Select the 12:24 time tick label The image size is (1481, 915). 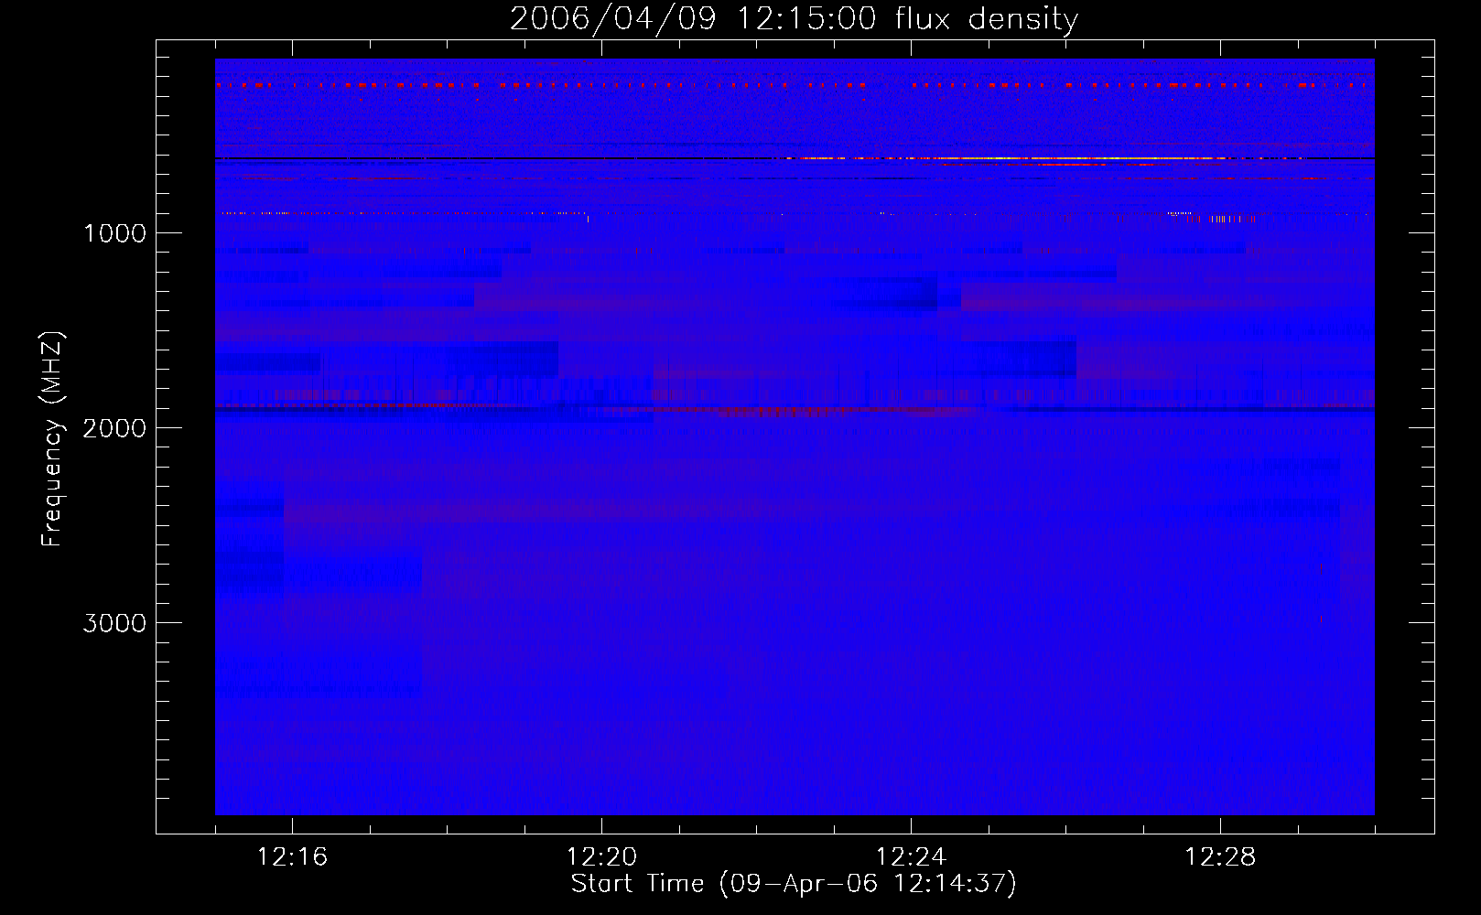pos(911,856)
